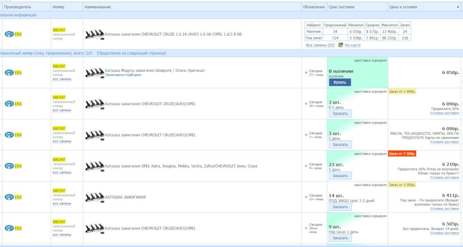Click part number 880347 in the 6 411р. row

point(59,191)
